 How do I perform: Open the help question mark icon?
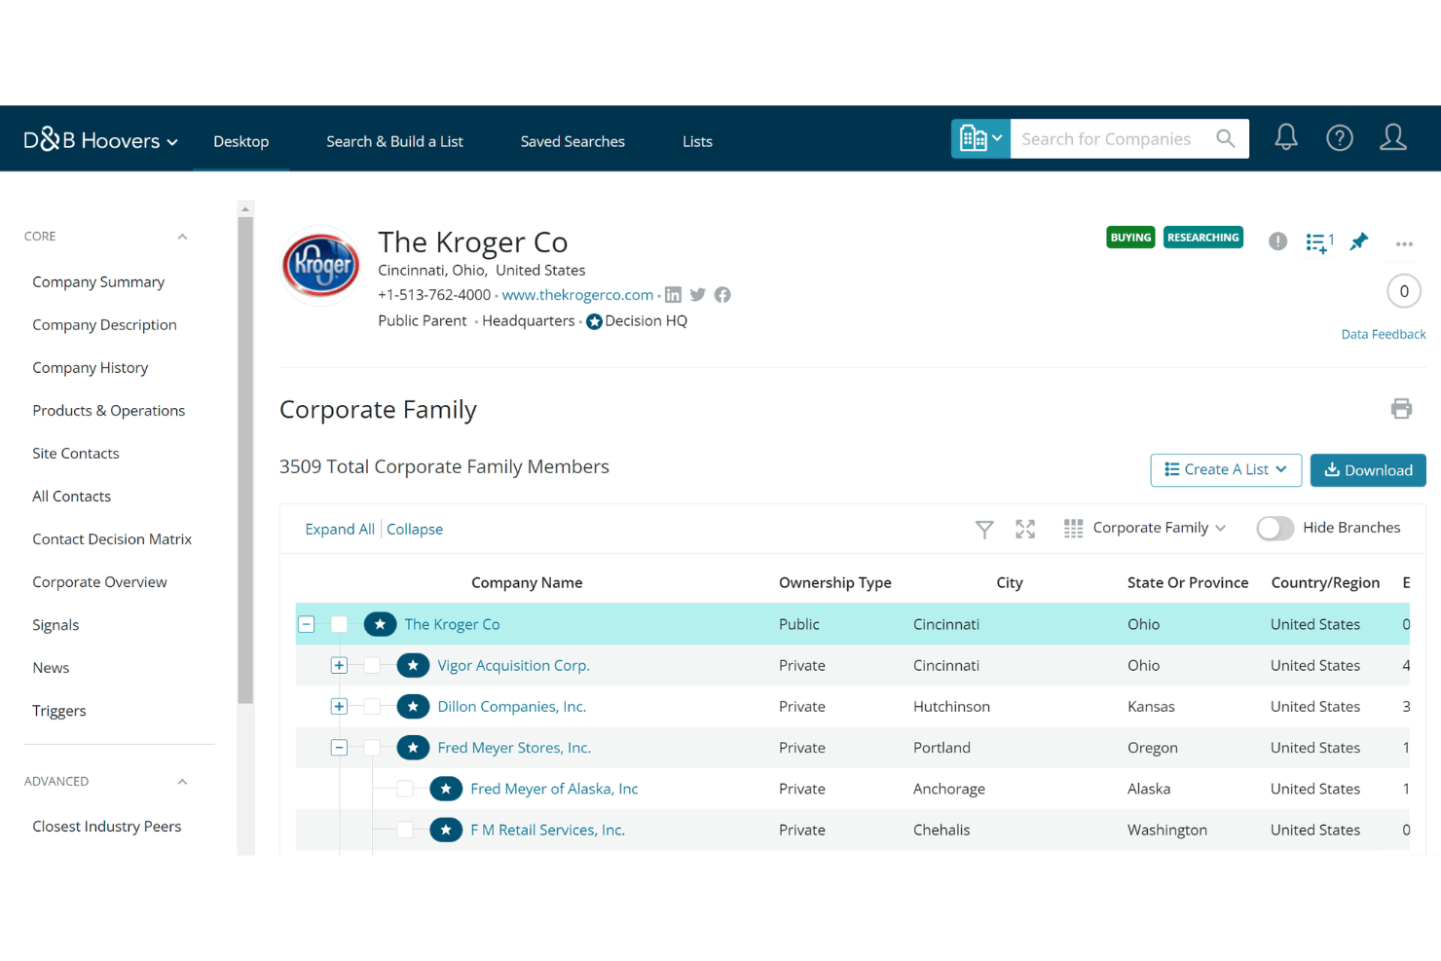click(1340, 138)
